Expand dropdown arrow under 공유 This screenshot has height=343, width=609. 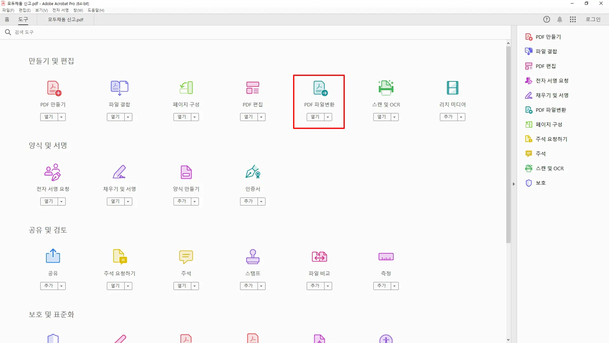(x=62, y=286)
